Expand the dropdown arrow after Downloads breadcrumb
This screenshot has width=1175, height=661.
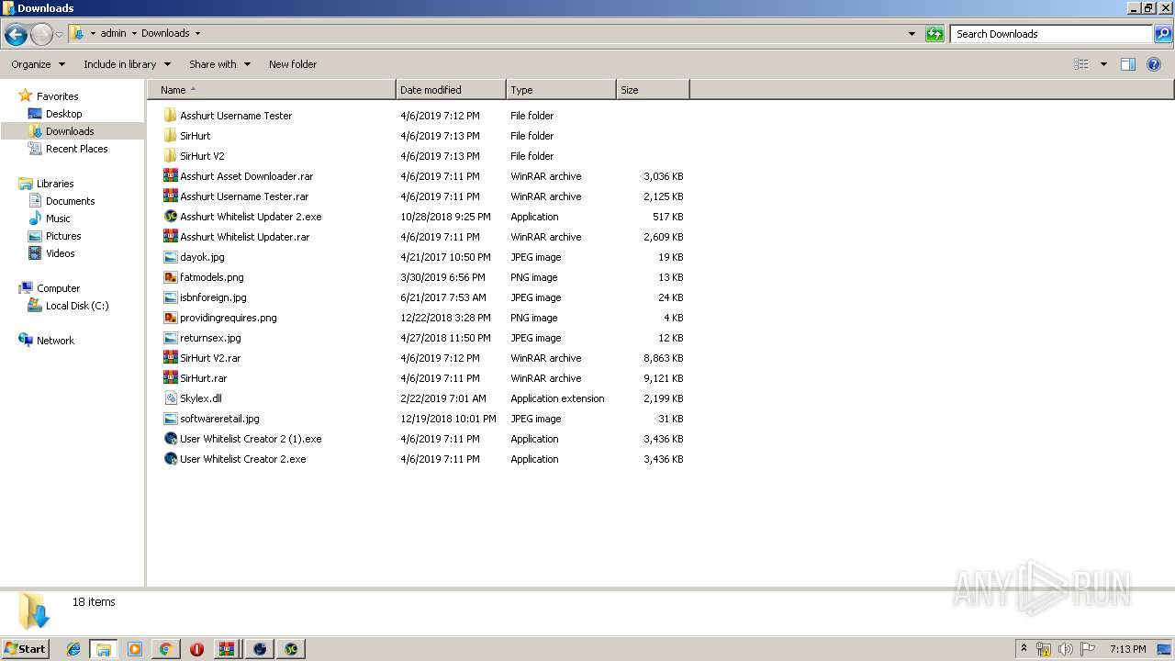[197, 33]
